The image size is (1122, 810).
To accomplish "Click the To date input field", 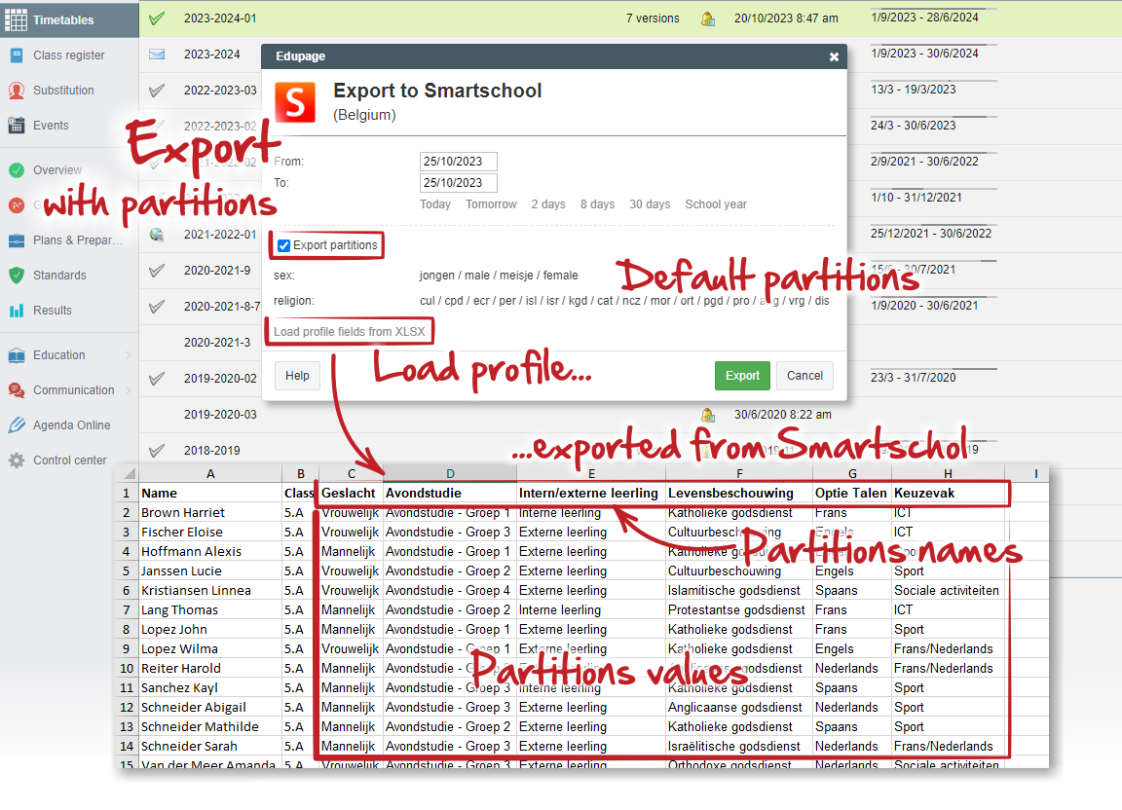I will coord(458,183).
